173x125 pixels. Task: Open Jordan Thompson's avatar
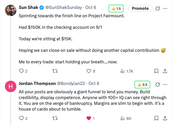point(11,87)
